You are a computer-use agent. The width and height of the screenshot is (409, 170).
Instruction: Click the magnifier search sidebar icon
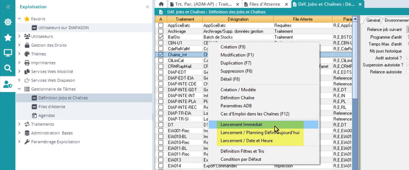(x=8, y=68)
